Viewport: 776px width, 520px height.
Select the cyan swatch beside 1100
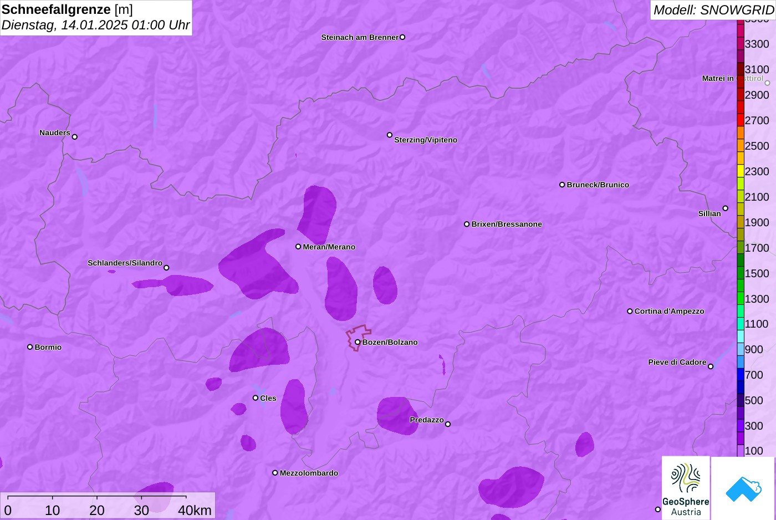[741, 324]
